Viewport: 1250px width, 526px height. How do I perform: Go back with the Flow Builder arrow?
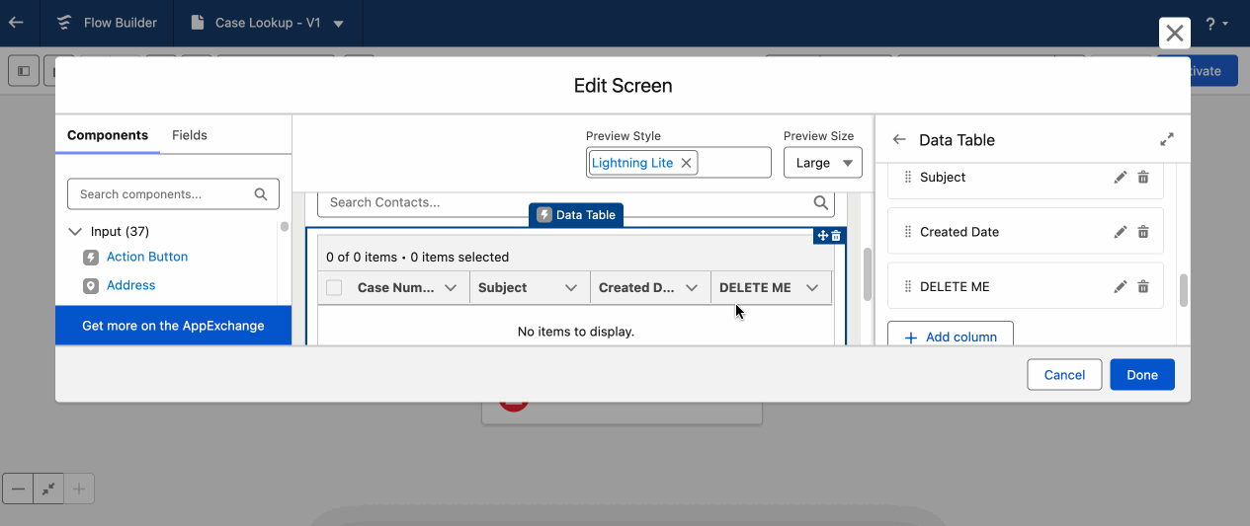click(16, 22)
